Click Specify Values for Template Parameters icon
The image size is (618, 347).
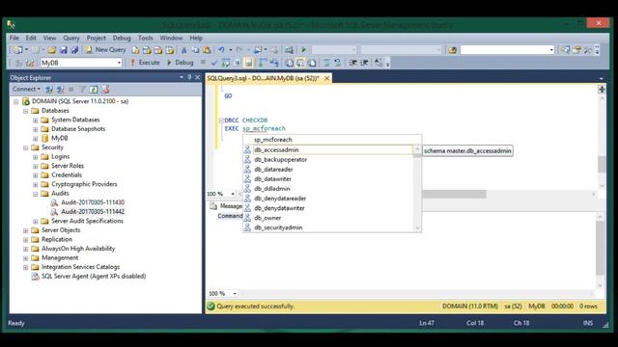pyautogui.click(x=379, y=63)
